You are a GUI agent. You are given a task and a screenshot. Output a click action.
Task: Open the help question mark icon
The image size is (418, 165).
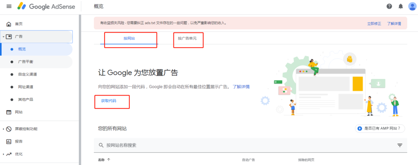click(389, 7)
